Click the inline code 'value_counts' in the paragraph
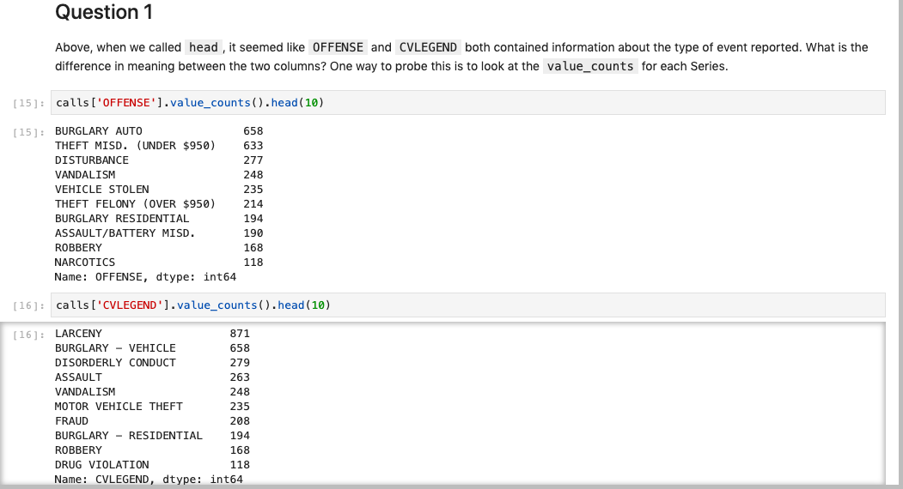The height and width of the screenshot is (489, 903). click(x=590, y=66)
